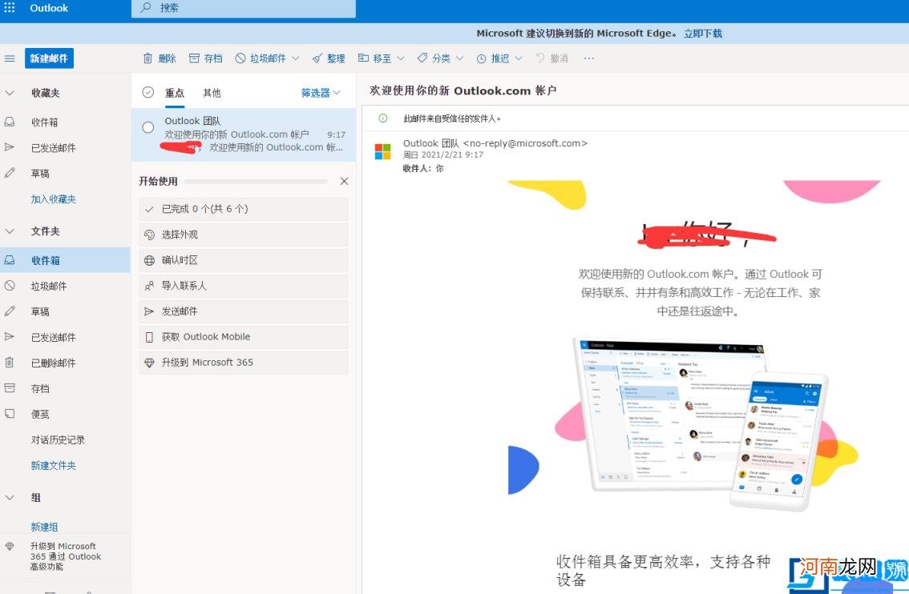Open the overflow menu (...) in toolbar
This screenshot has height=594, width=909.
pyautogui.click(x=589, y=58)
